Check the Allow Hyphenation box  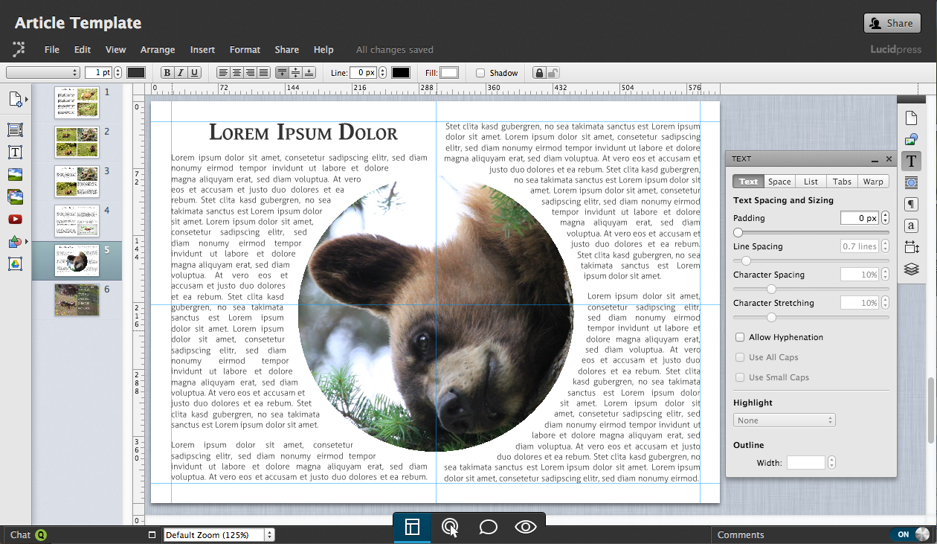point(740,337)
